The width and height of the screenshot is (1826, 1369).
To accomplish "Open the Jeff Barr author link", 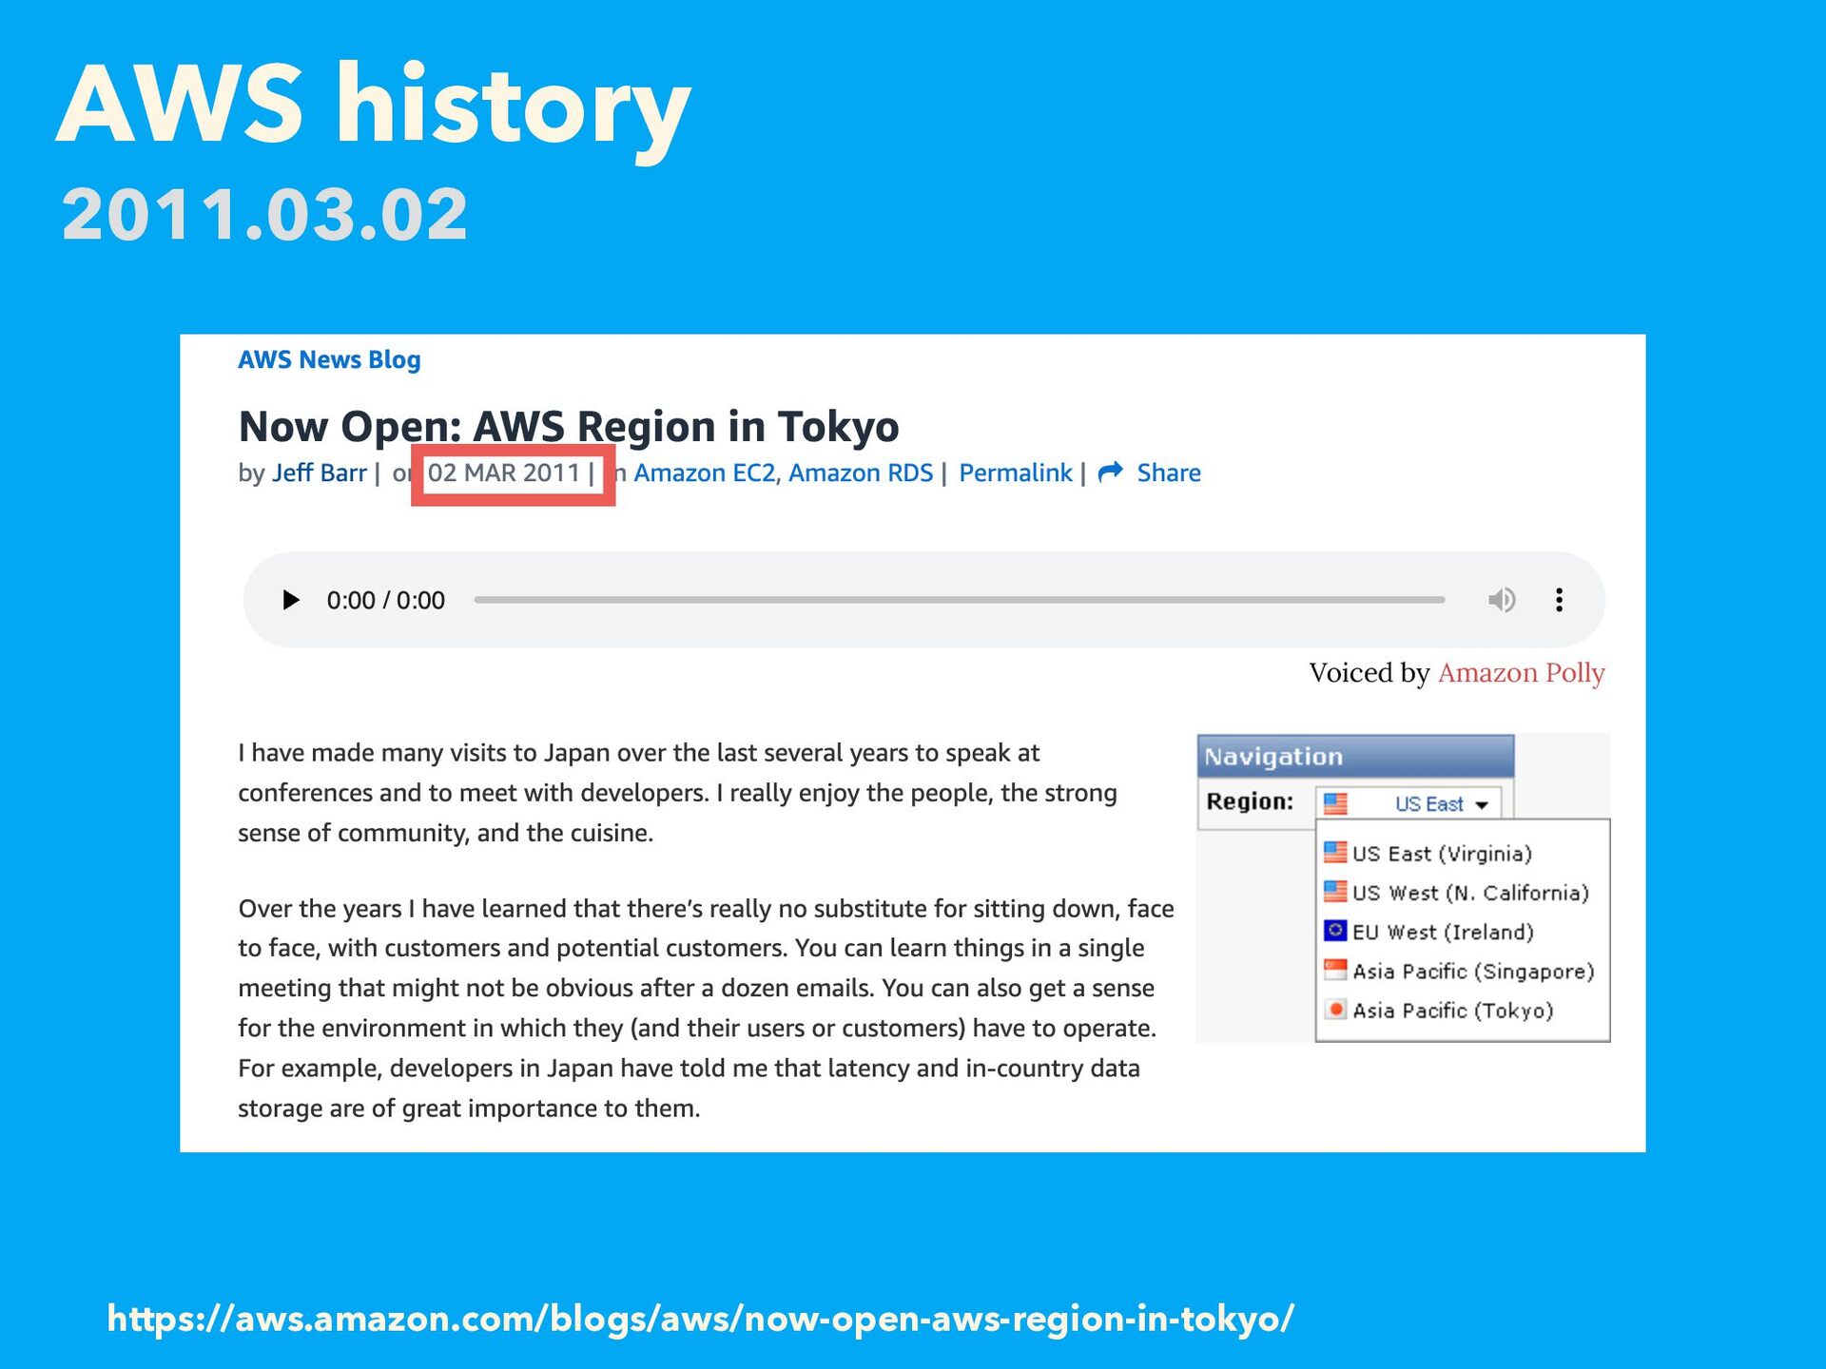I will click(x=319, y=472).
